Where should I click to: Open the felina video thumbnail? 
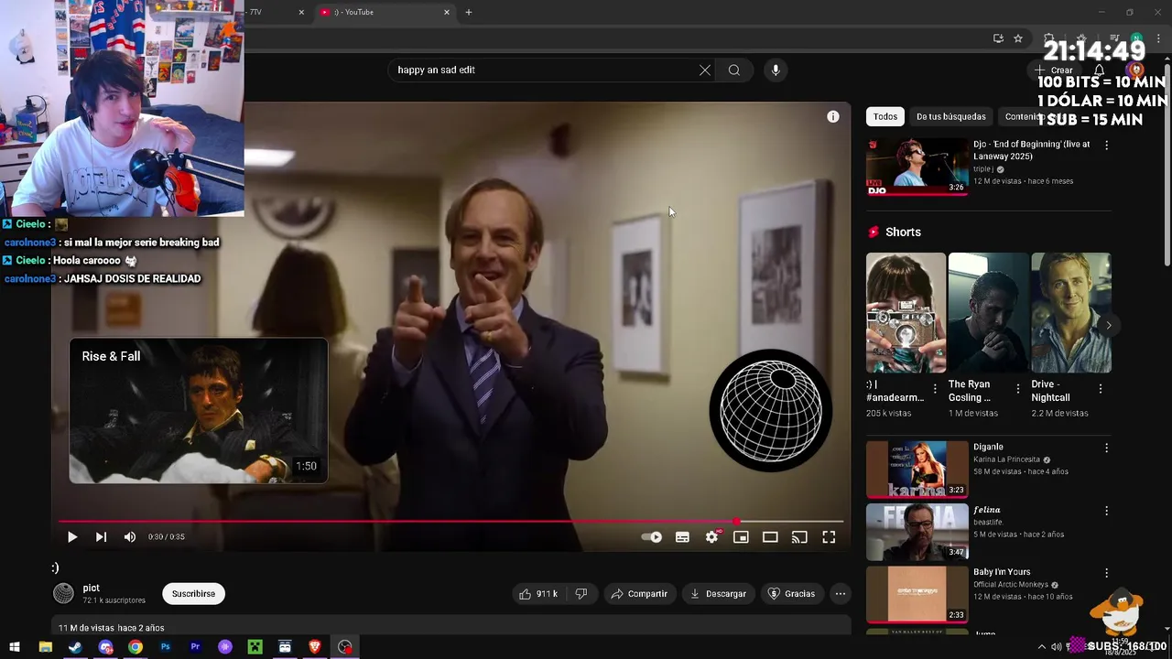(x=917, y=531)
